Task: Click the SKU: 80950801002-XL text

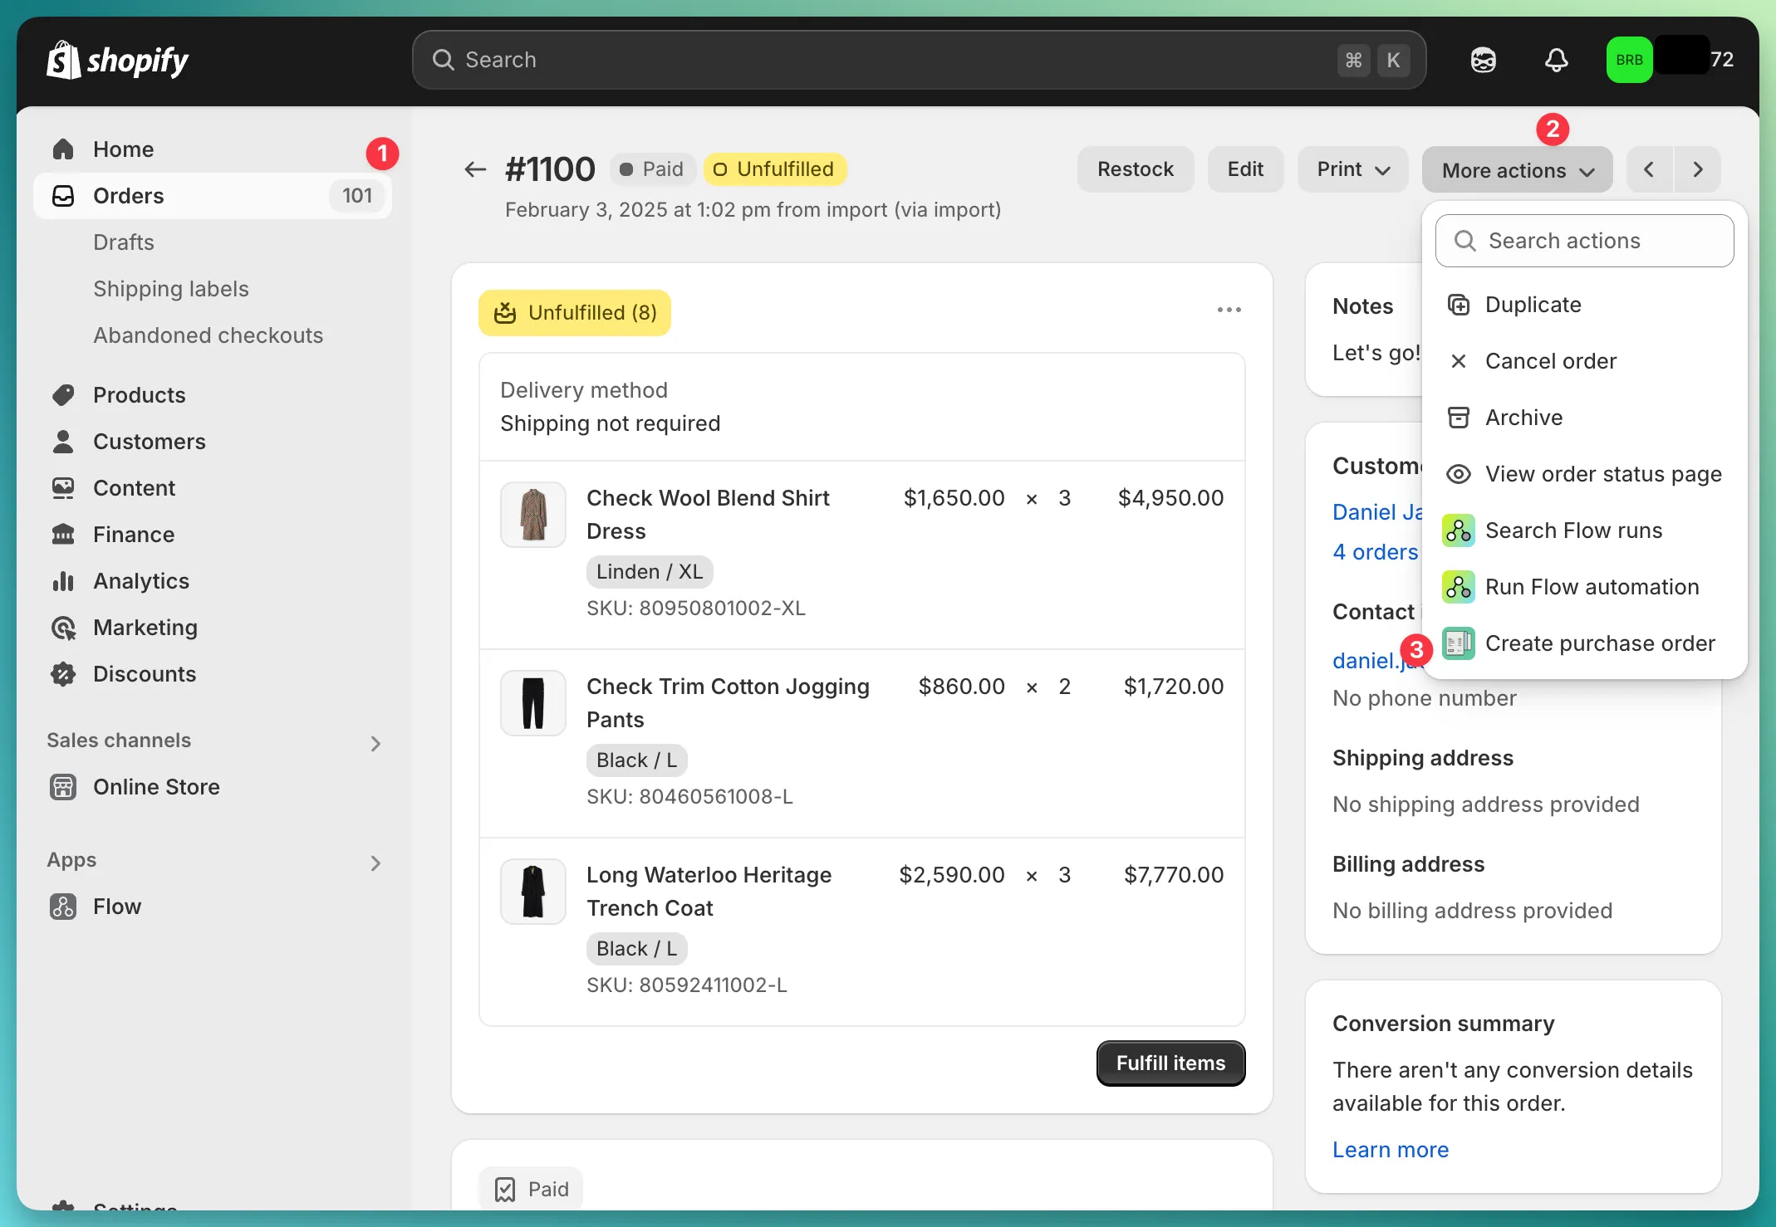Action: pos(696,609)
